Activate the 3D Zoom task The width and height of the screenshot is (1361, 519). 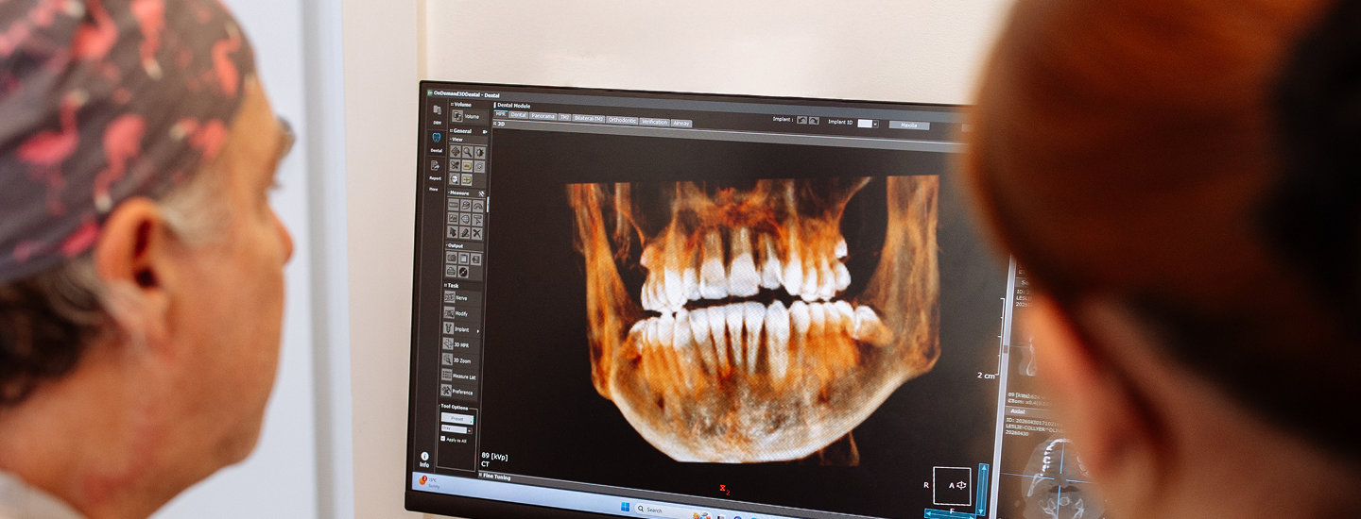pos(460,360)
